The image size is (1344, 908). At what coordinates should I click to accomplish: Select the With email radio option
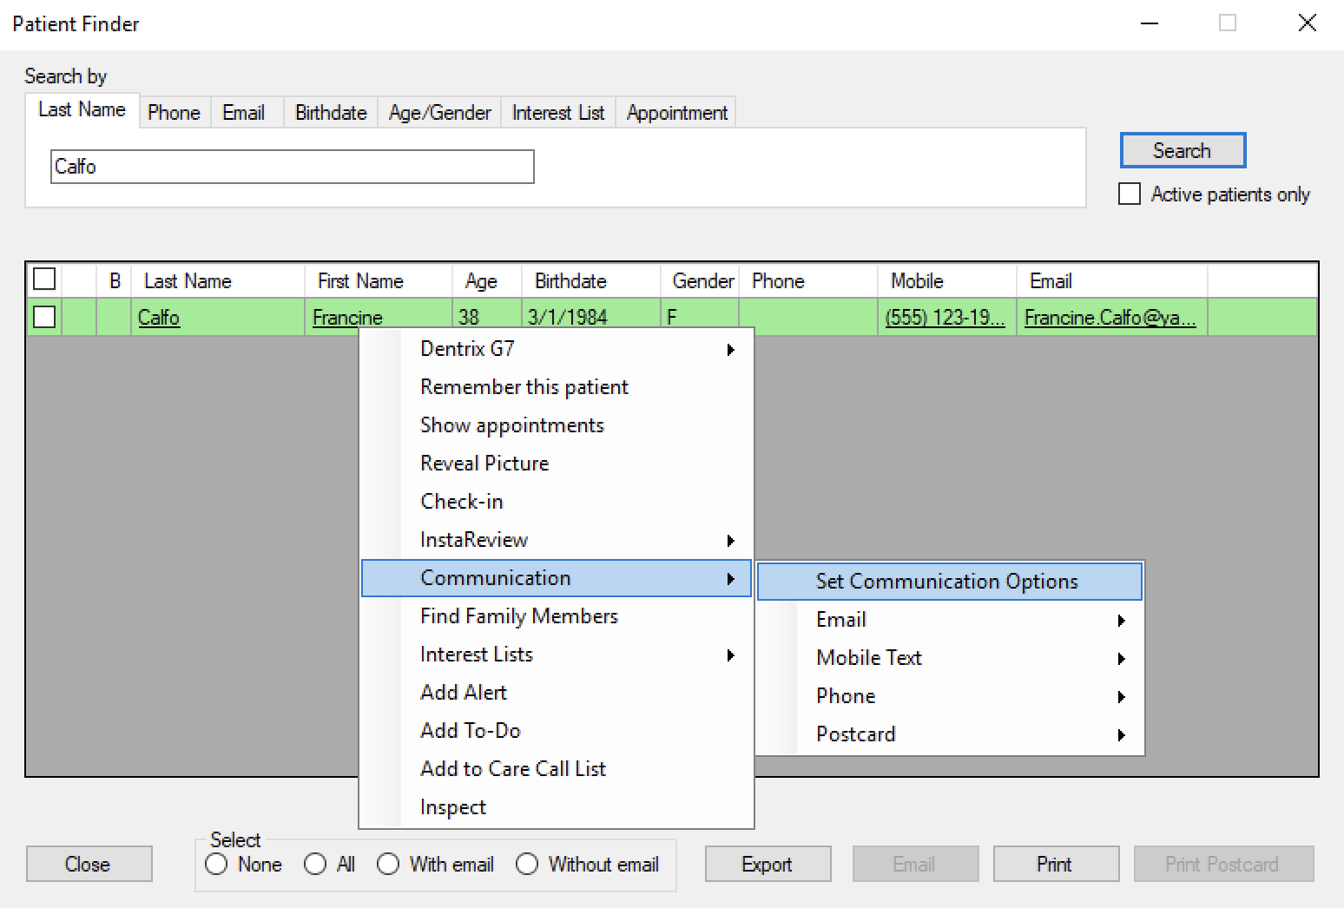tap(389, 865)
